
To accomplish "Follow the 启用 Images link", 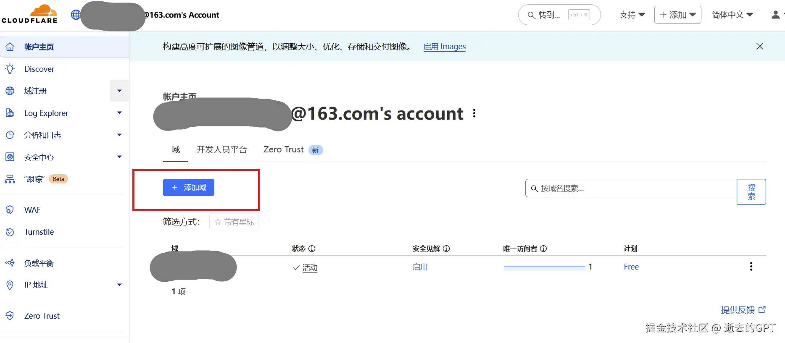I will (445, 47).
